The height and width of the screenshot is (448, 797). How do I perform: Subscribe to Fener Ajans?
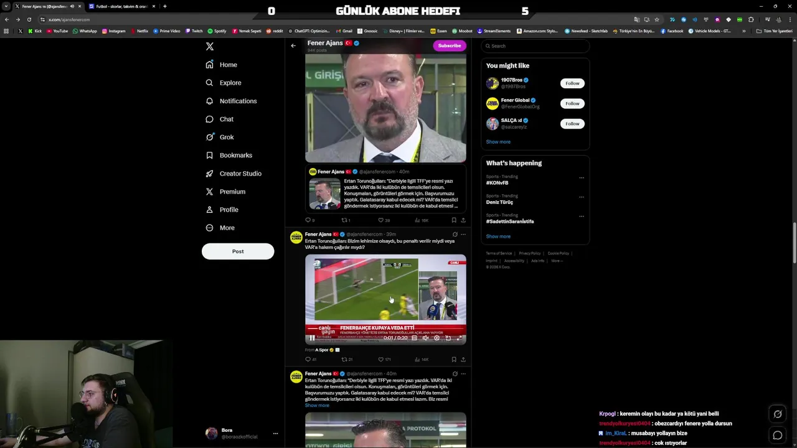click(x=450, y=45)
